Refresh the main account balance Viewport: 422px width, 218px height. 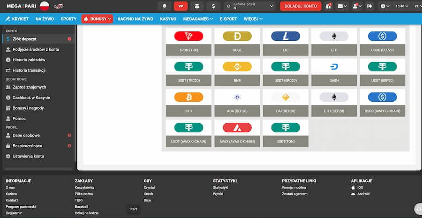pyautogui.click(x=229, y=6)
